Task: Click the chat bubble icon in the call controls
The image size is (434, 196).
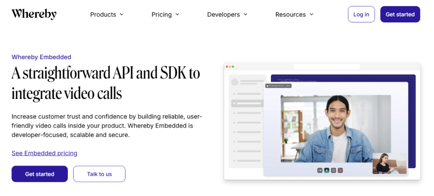Action: pyautogui.click(x=334, y=170)
